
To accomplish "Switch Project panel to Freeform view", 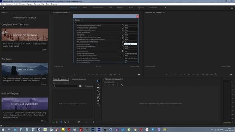I will [x=65, y=122].
